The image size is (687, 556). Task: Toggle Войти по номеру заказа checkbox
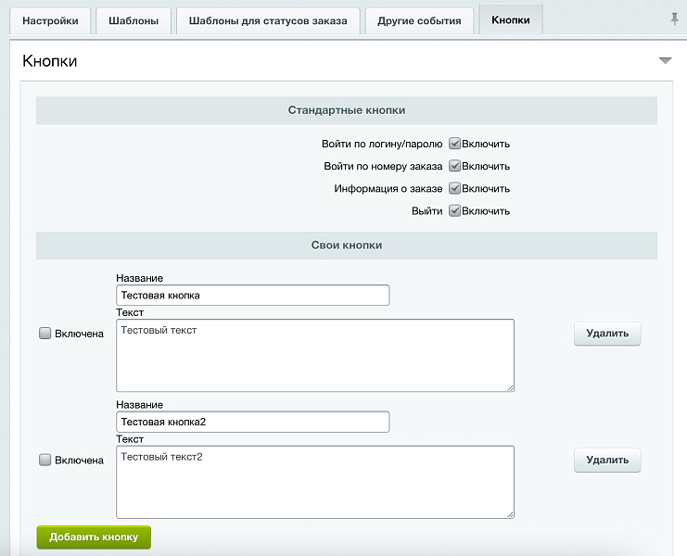455,166
